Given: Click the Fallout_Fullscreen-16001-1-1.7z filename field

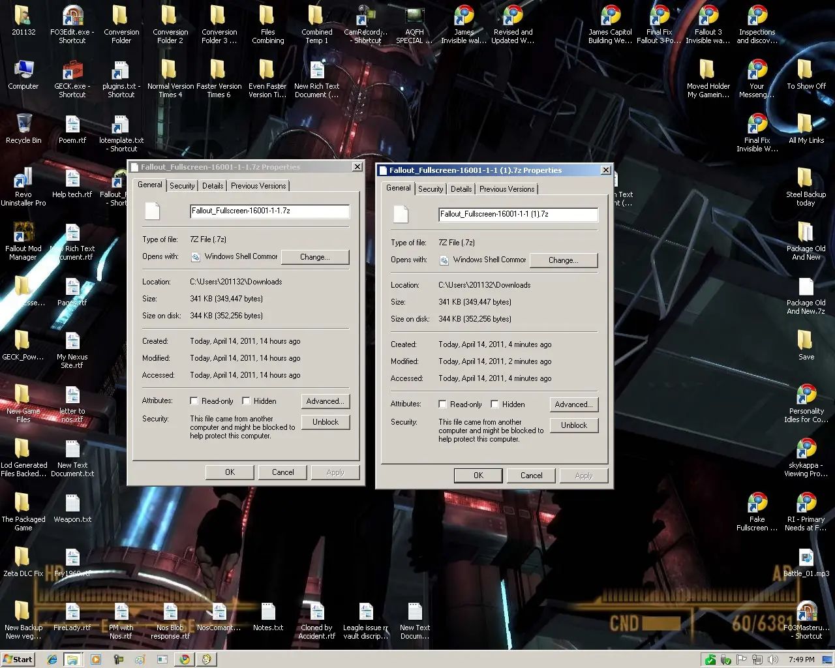Looking at the screenshot, I should [x=270, y=211].
